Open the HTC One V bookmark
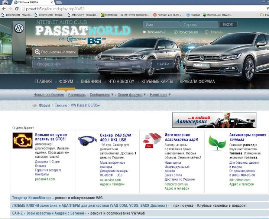 click(x=82, y=15)
